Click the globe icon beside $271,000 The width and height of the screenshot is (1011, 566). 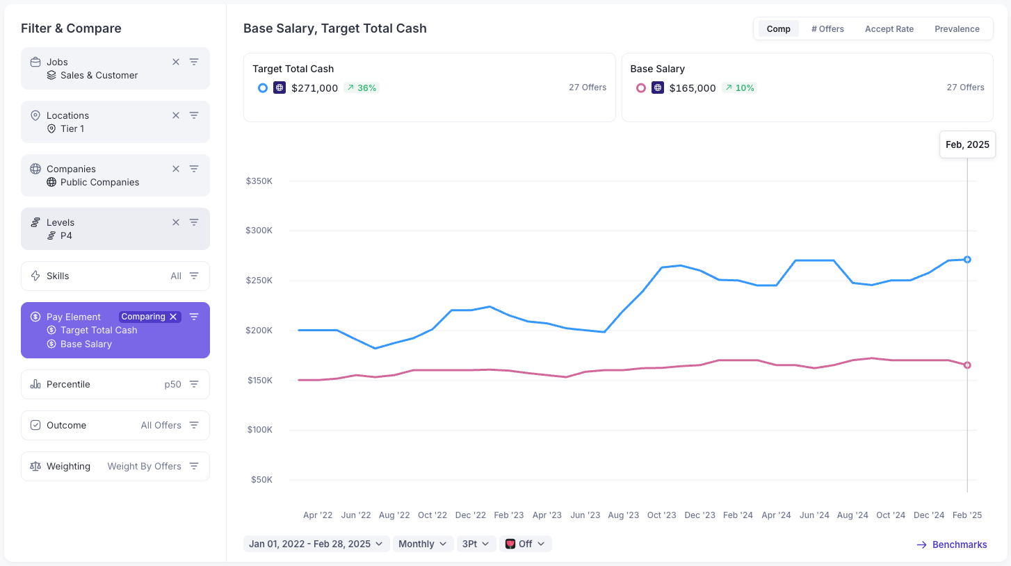coord(280,88)
